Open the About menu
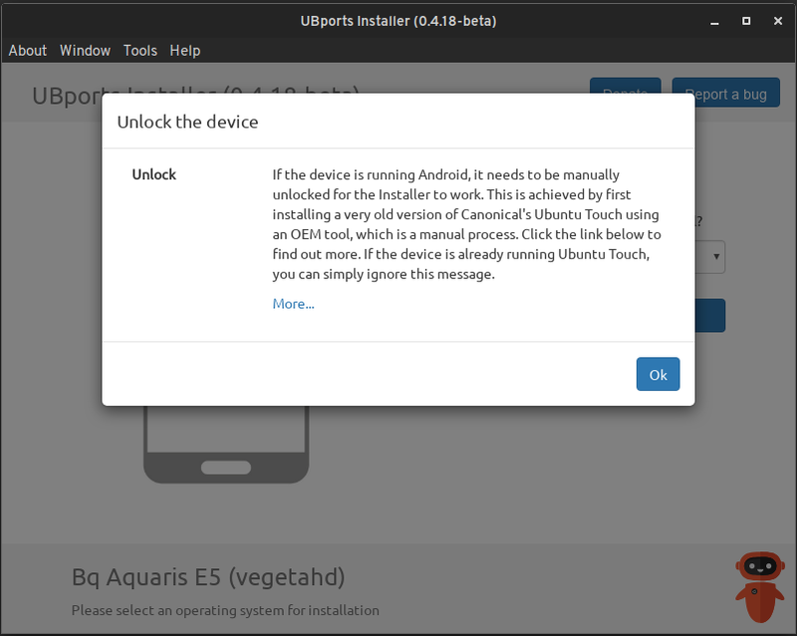The height and width of the screenshot is (636, 797). click(28, 50)
